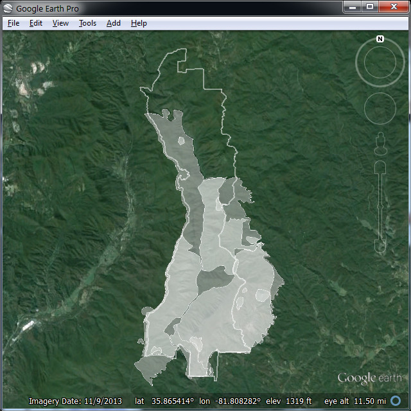Image resolution: width=411 pixels, height=411 pixels.
Task: Click the eye alt 11.50 mi readout
Action: click(355, 401)
